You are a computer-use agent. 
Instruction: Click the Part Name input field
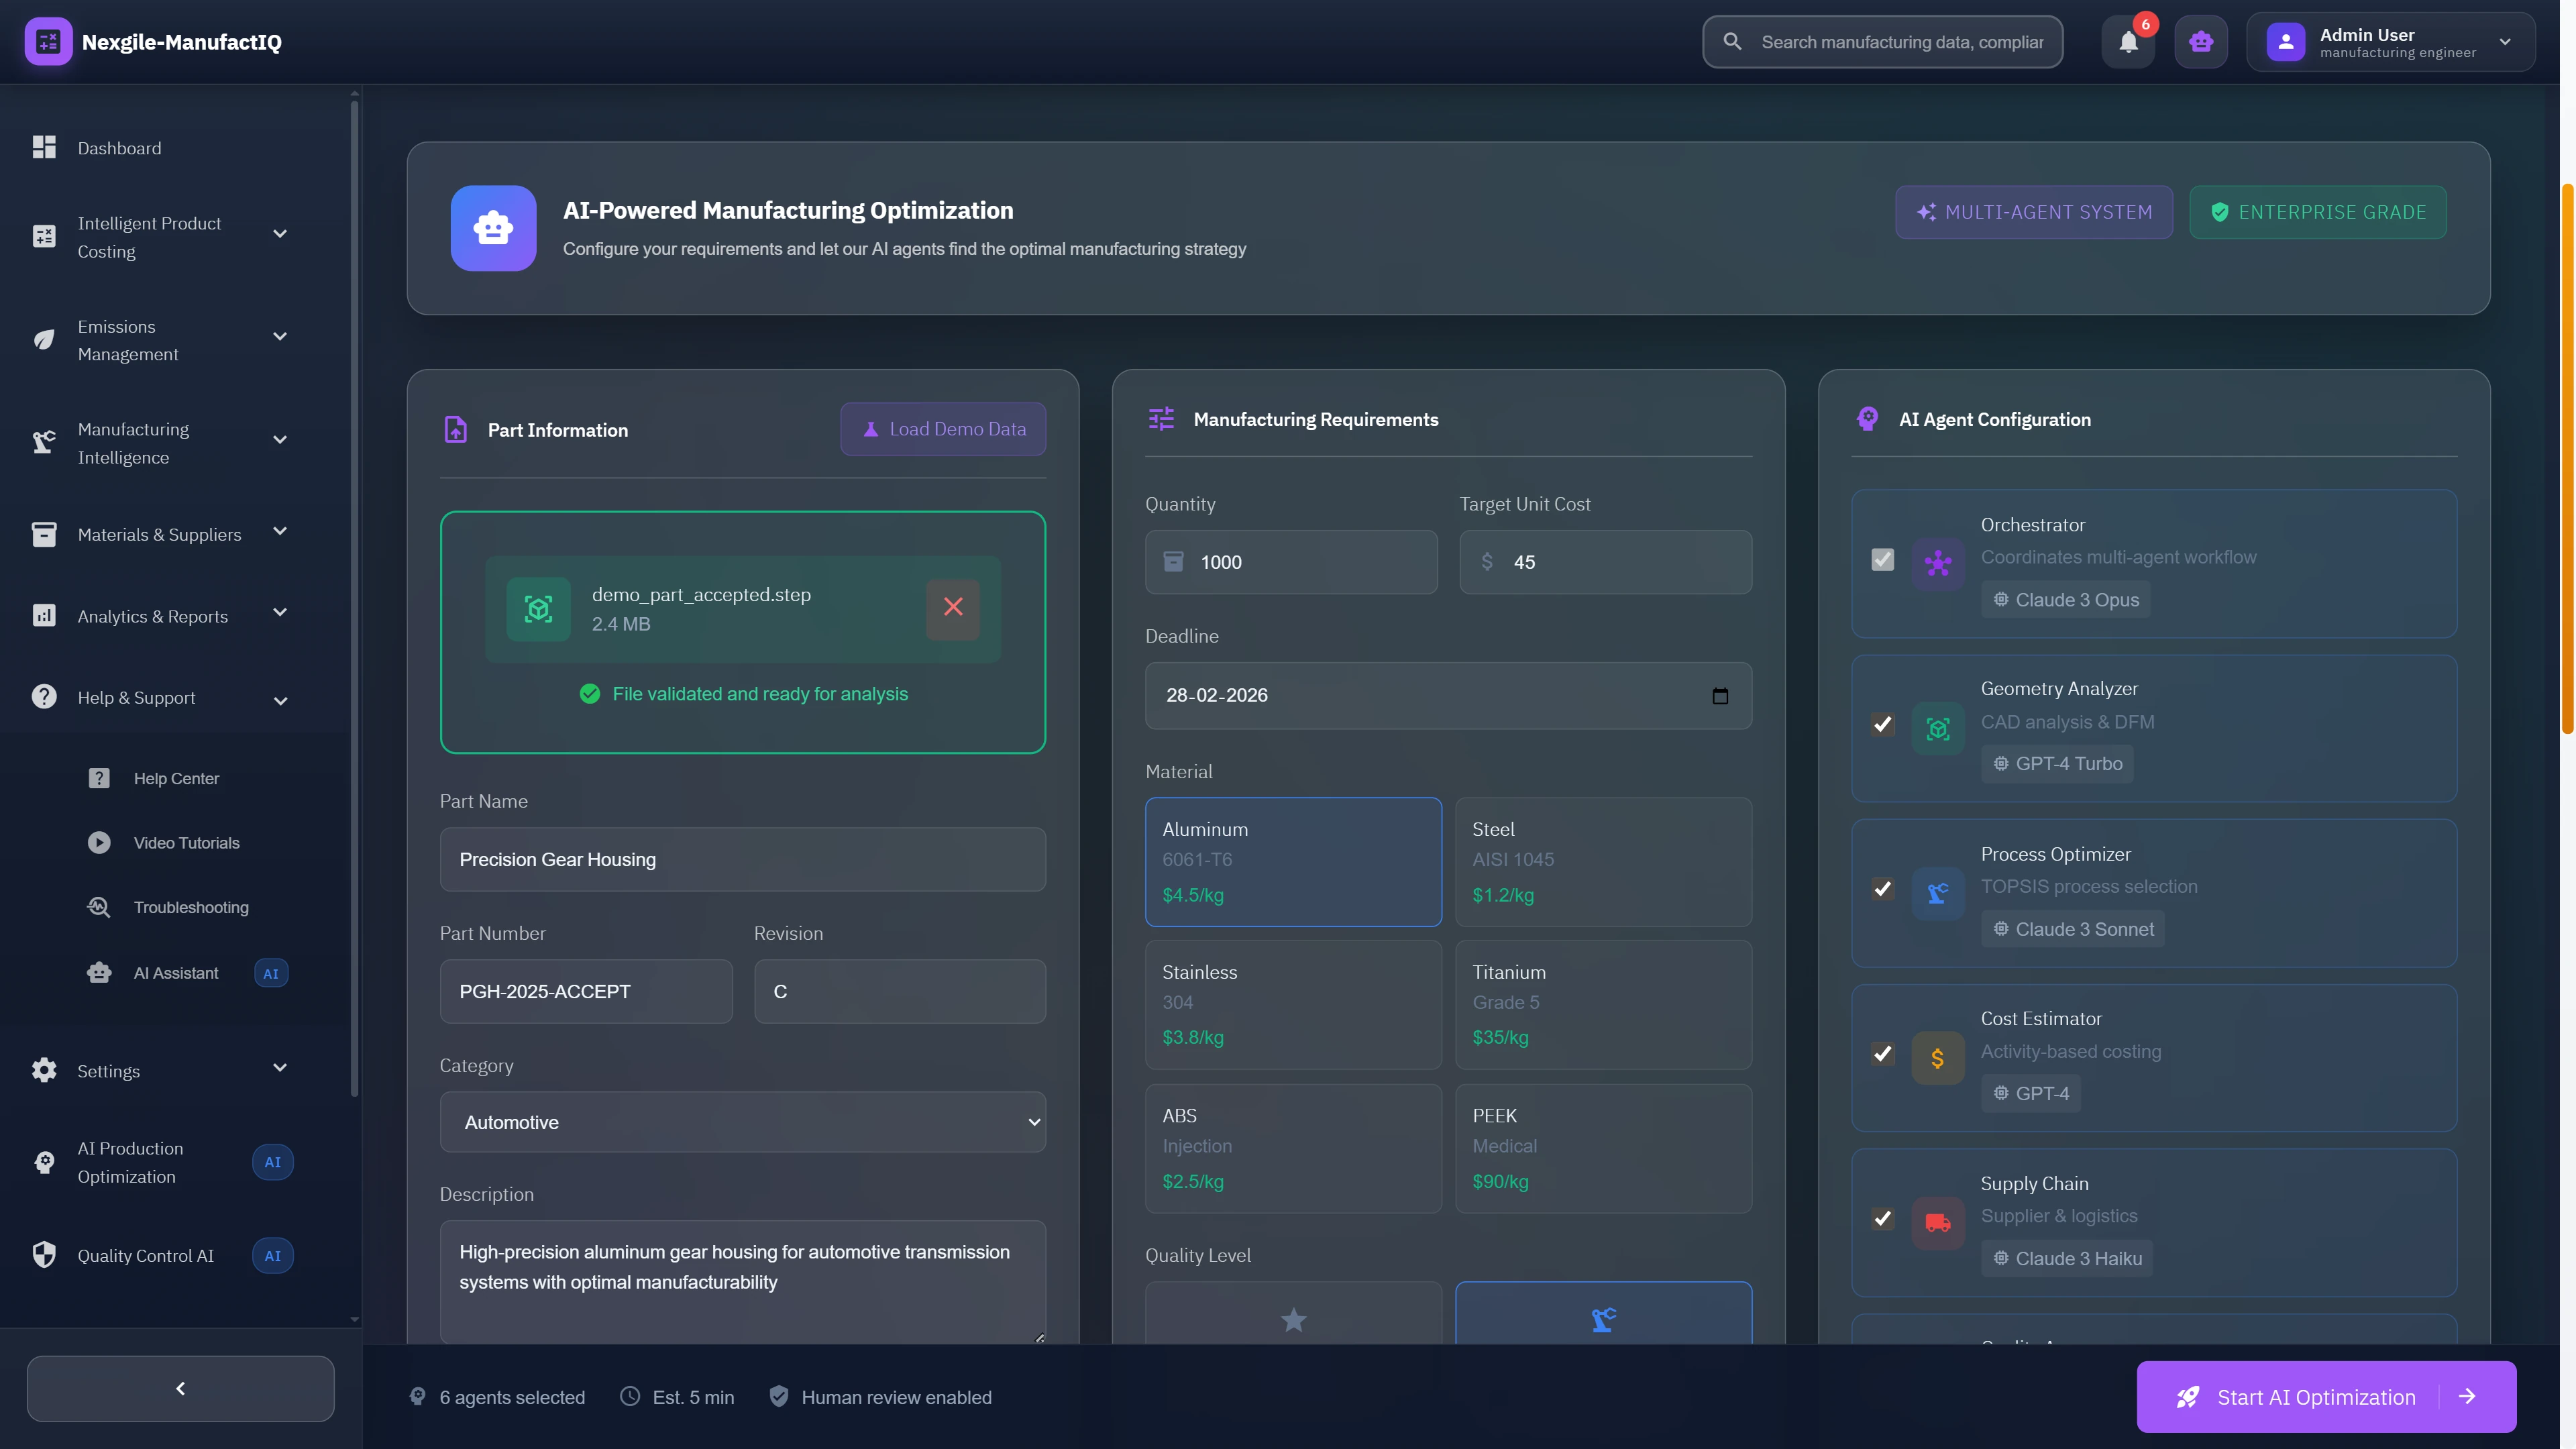[x=742, y=860]
